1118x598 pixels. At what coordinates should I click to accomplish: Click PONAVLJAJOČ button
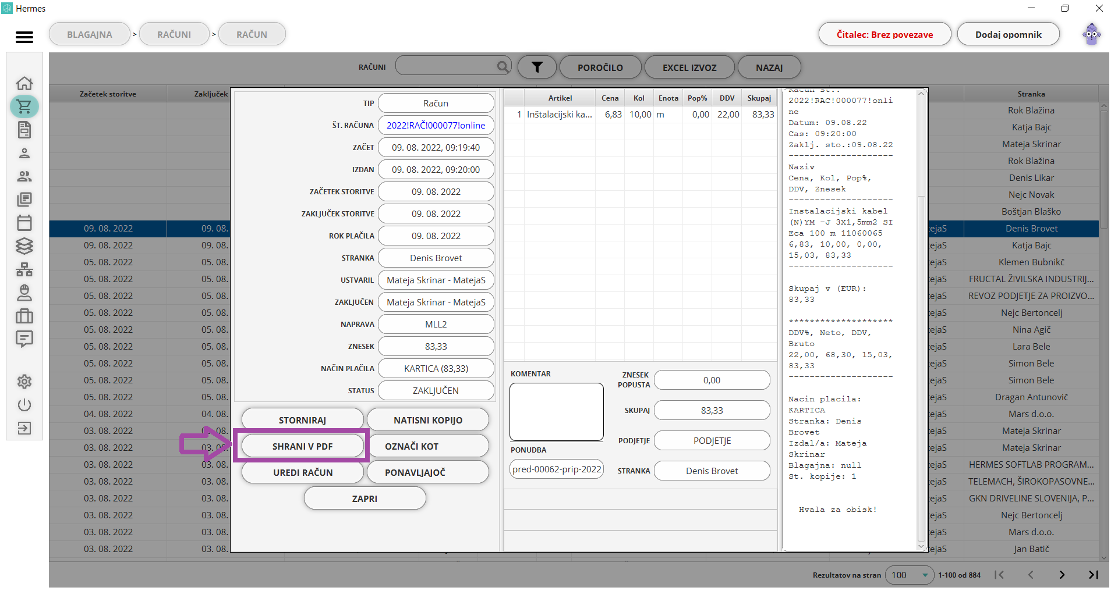428,472
